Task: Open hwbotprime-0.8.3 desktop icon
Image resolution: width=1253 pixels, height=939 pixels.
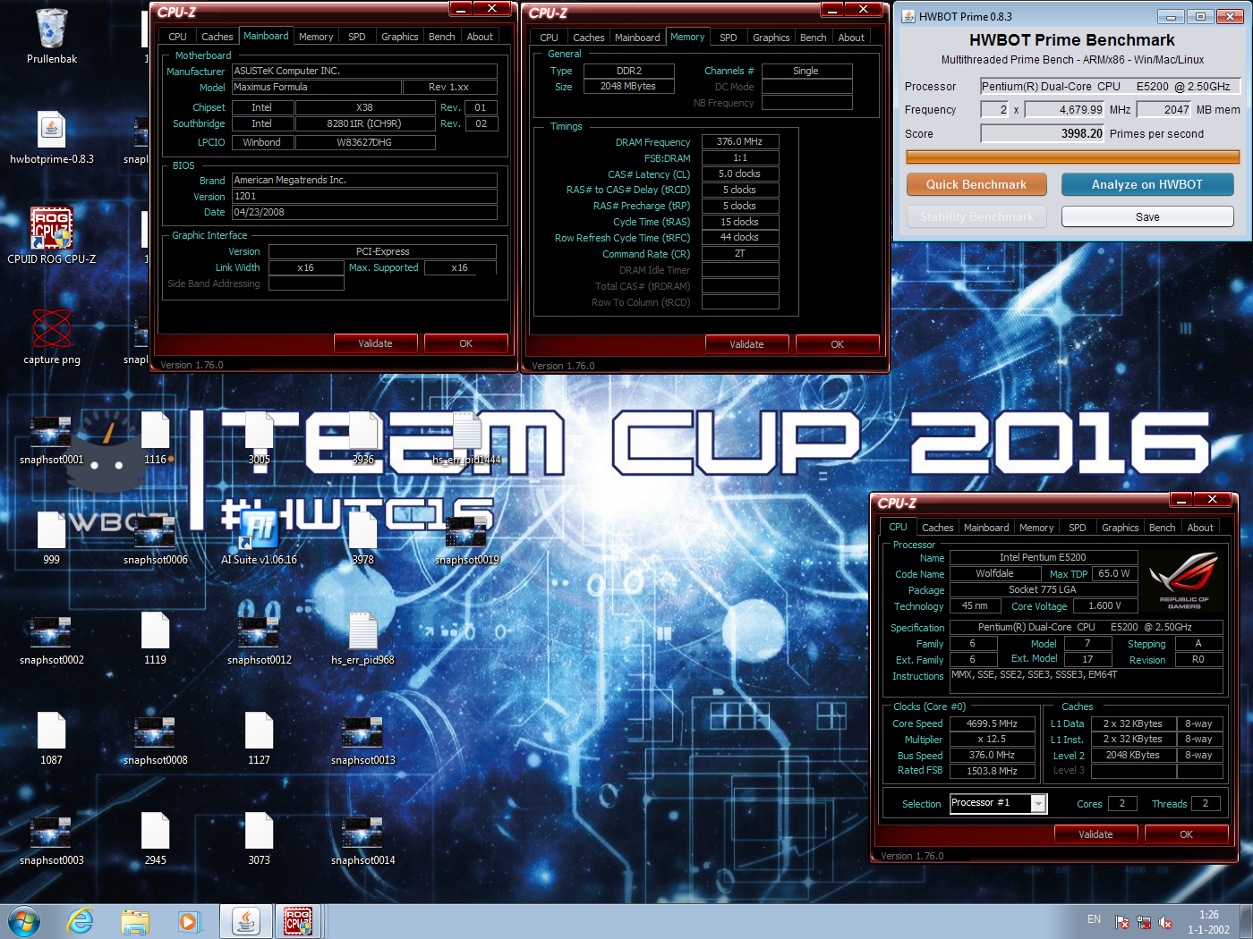Action: [x=52, y=138]
